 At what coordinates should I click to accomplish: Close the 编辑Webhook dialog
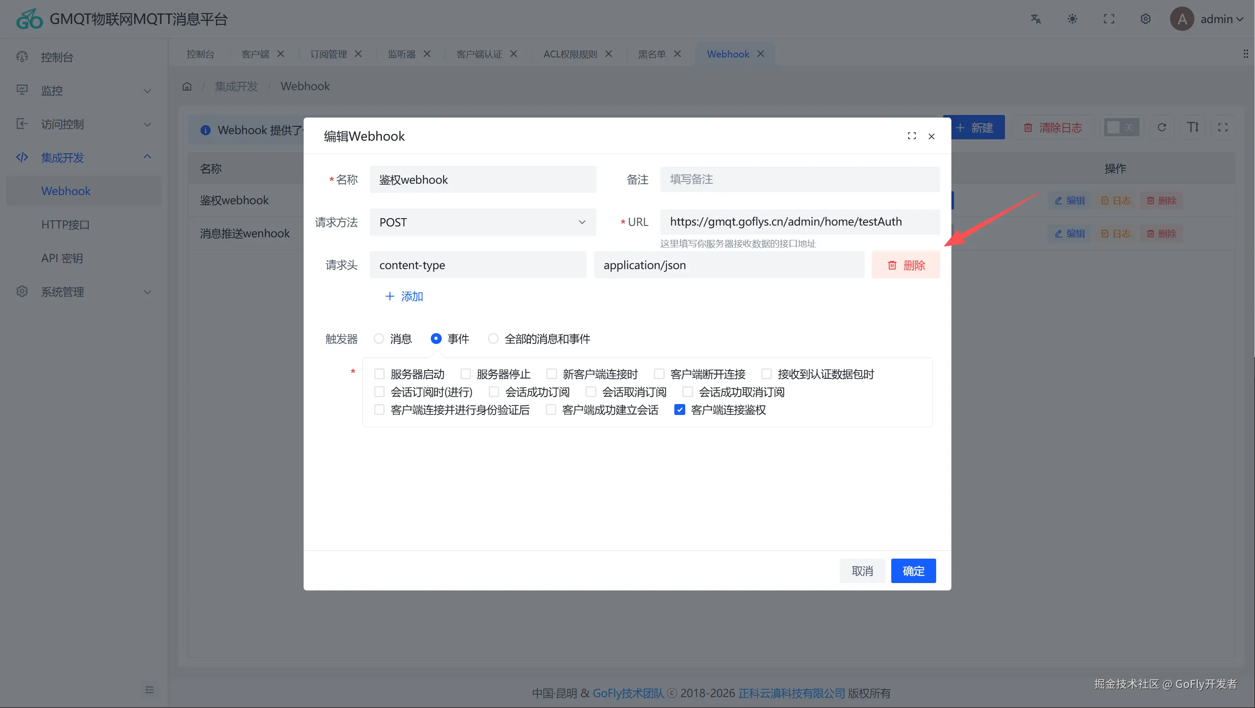tap(931, 136)
